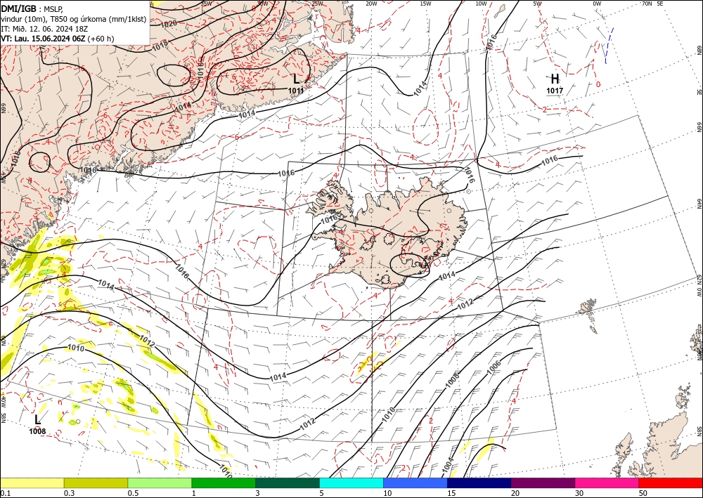Click the "5W" longitude label at top

click(x=537, y=4)
